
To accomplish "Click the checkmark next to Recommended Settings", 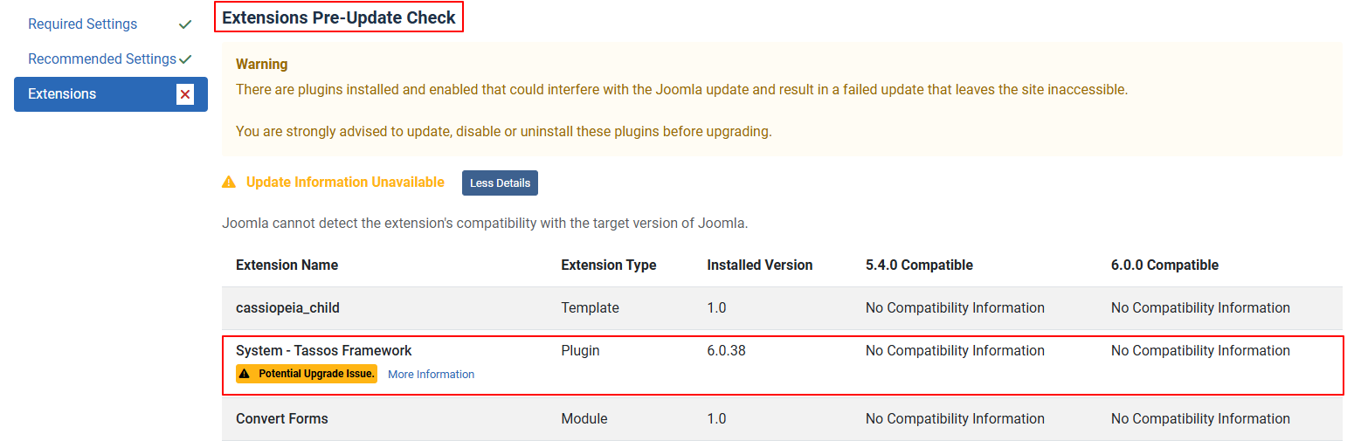I will [x=185, y=59].
